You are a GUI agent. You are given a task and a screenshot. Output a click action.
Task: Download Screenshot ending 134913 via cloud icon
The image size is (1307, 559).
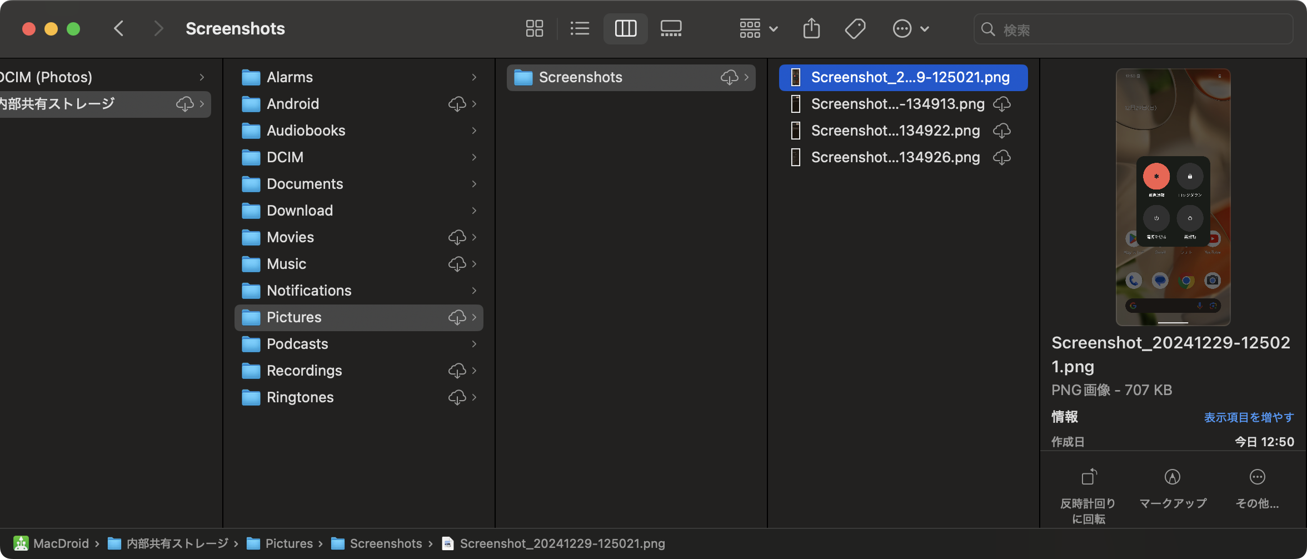[x=1001, y=104]
